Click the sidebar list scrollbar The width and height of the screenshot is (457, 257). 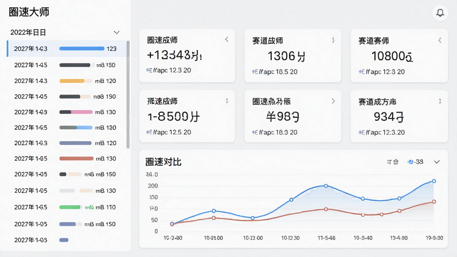128,95
